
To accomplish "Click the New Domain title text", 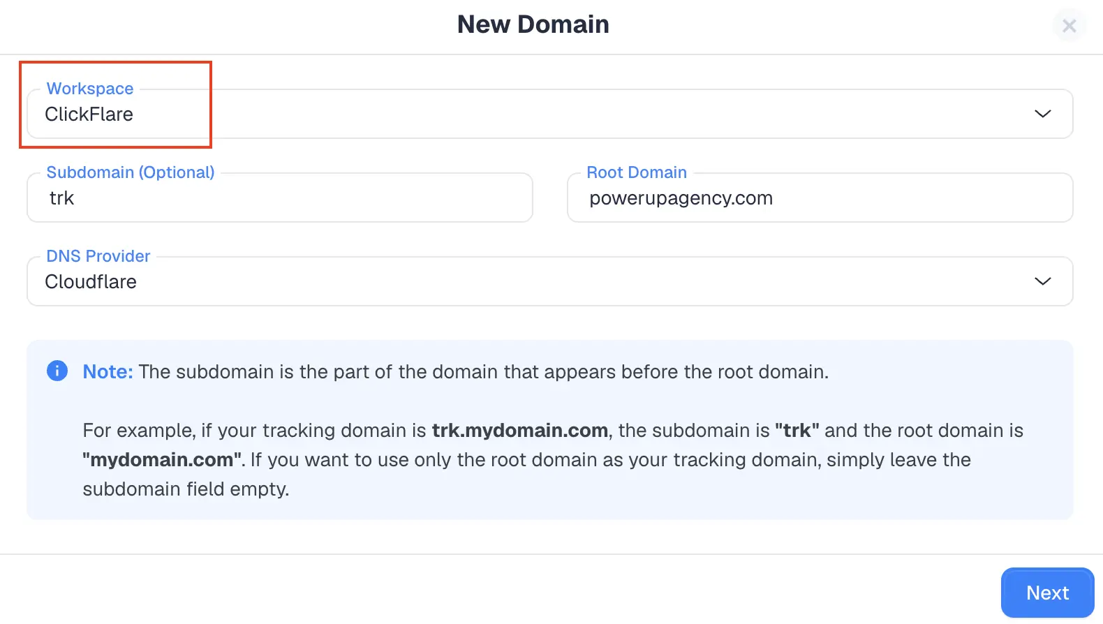I will click(533, 24).
